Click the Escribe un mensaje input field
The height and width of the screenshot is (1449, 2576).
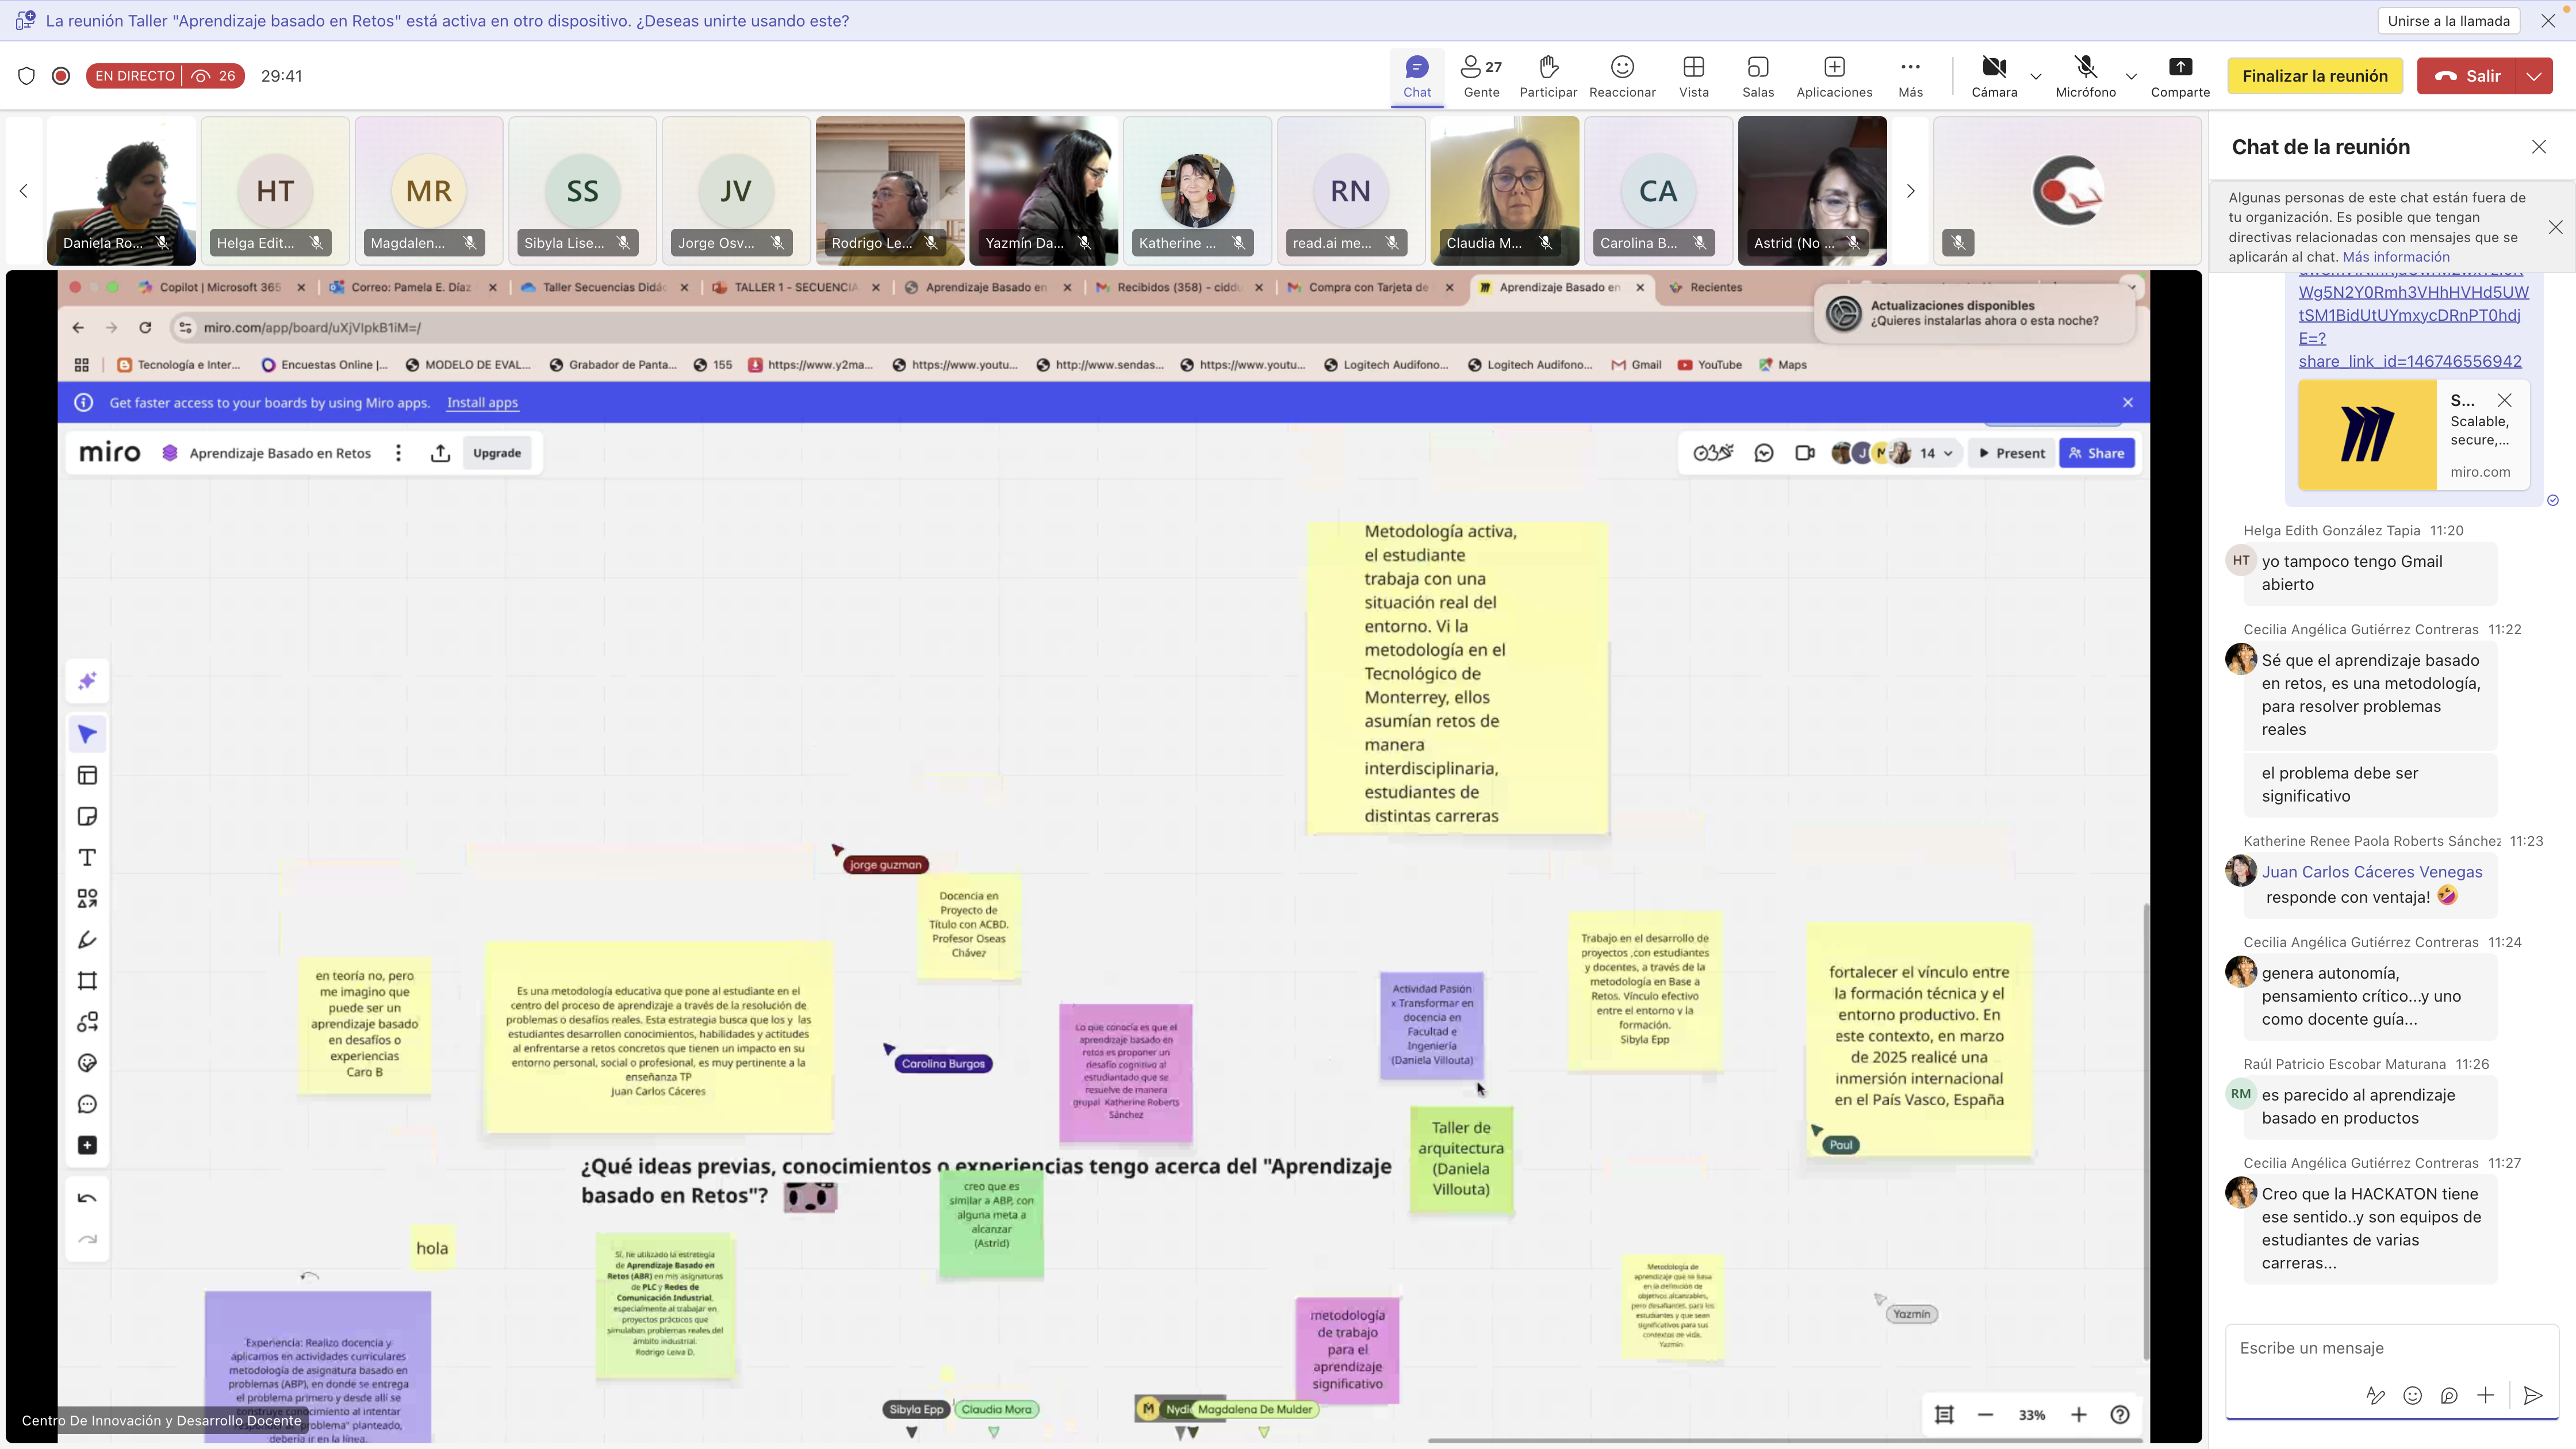point(2391,1348)
